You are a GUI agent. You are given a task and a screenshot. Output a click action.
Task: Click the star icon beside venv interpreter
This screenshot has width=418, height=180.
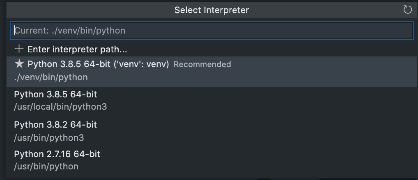click(19, 64)
